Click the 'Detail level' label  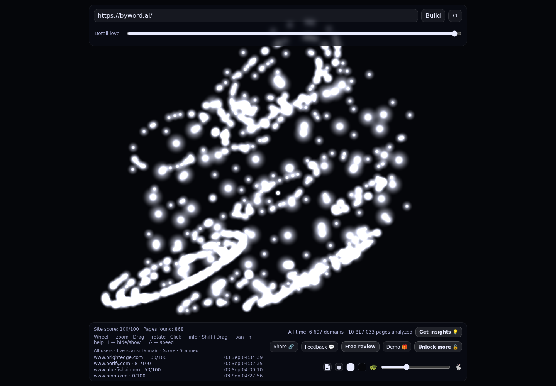(x=108, y=34)
